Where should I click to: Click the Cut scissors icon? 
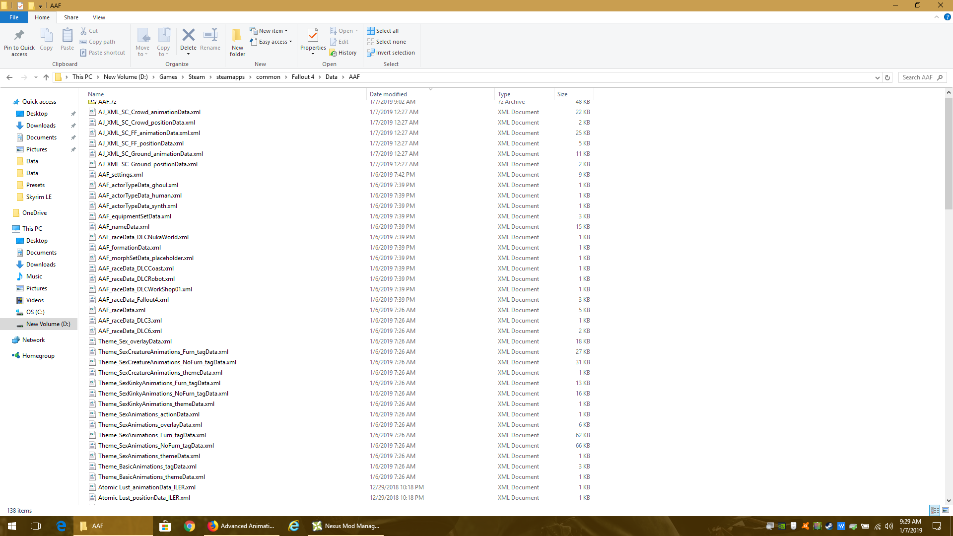(83, 31)
